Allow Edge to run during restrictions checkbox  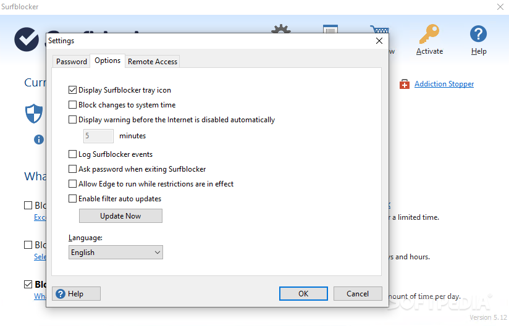pos(72,184)
